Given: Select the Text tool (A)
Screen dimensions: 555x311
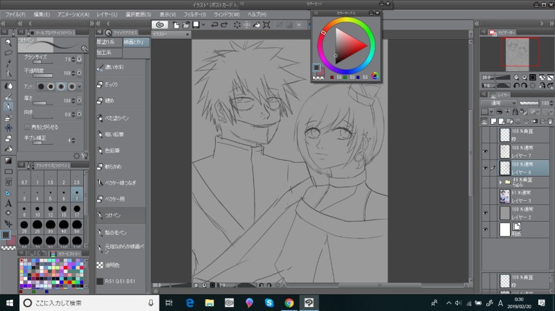Looking at the screenshot, I should [8, 203].
